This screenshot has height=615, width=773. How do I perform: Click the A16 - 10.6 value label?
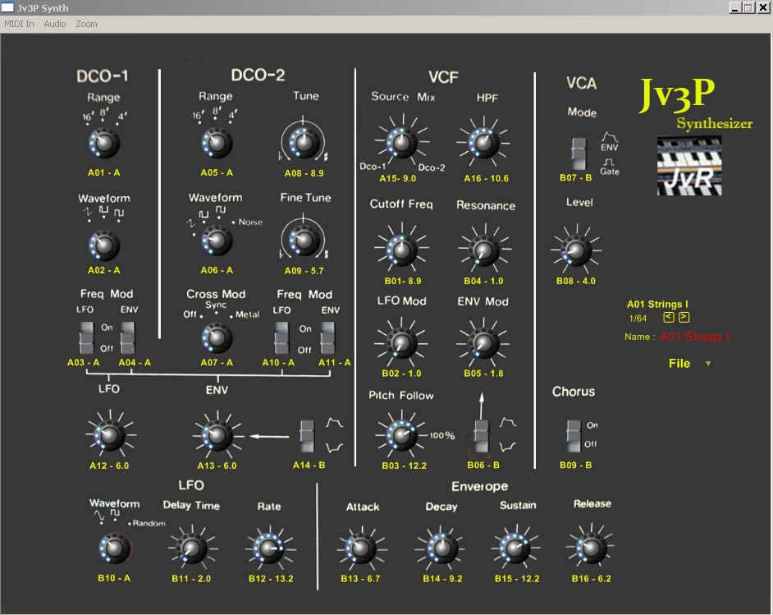tap(486, 178)
